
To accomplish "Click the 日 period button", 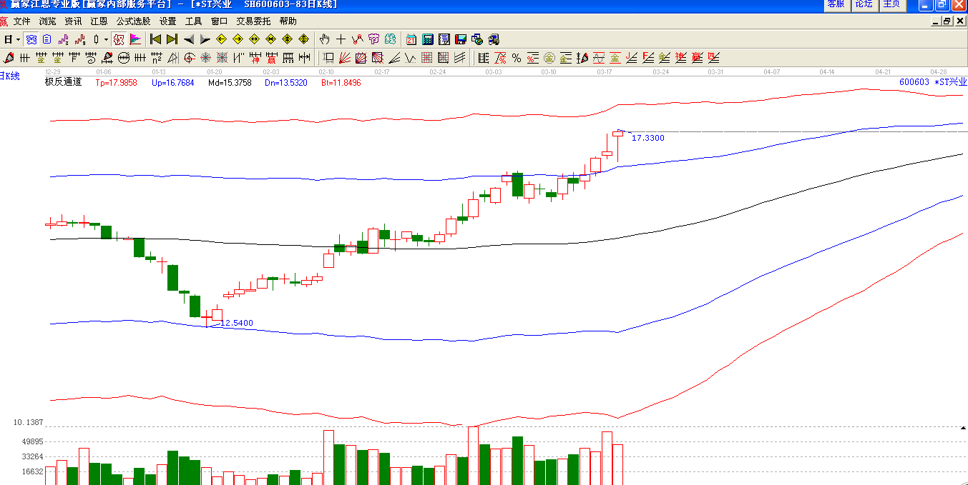I will point(8,39).
